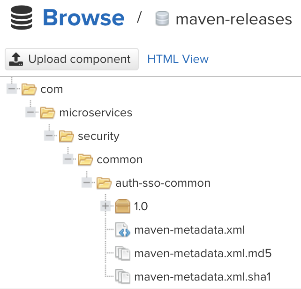Click the maven-metadata.xml.sha1 file icon
Screen dimensions: 301x289
(x=123, y=276)
